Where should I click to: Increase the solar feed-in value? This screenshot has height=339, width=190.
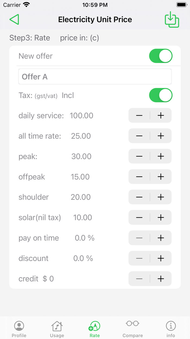160,217
